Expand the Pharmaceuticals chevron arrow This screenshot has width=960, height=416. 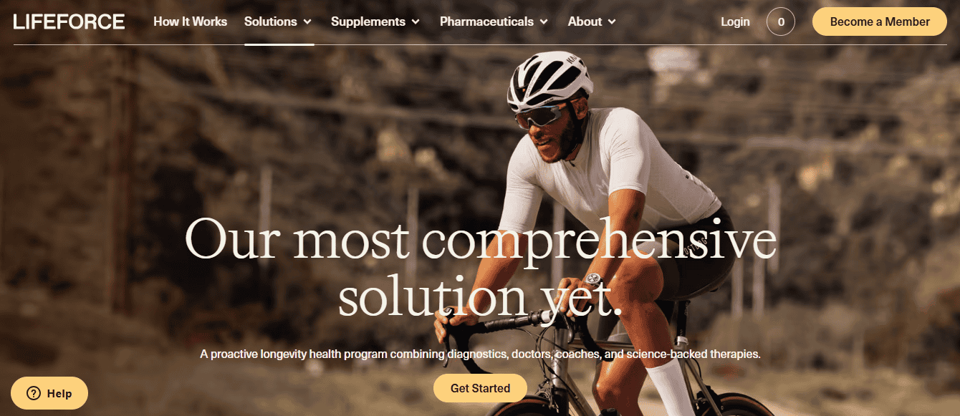544,22
